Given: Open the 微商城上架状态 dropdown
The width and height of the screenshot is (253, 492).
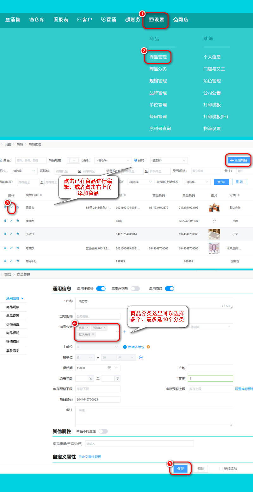Looking at the screenshot, I should [197, 182].
